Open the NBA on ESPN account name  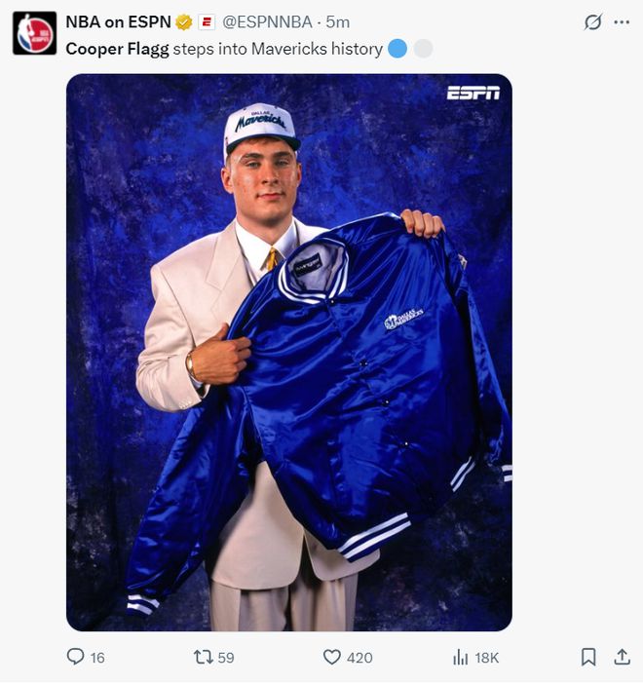point(118,21)
